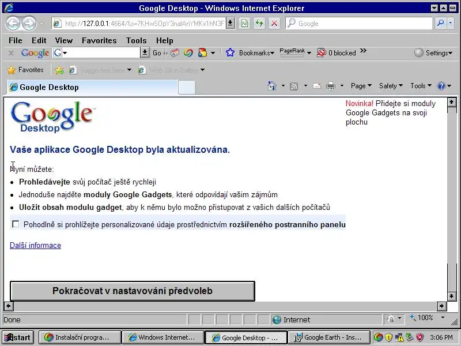Open the zoom level 100% dropdown
This screenshot has height=346, width=461.
click(443, 318)
